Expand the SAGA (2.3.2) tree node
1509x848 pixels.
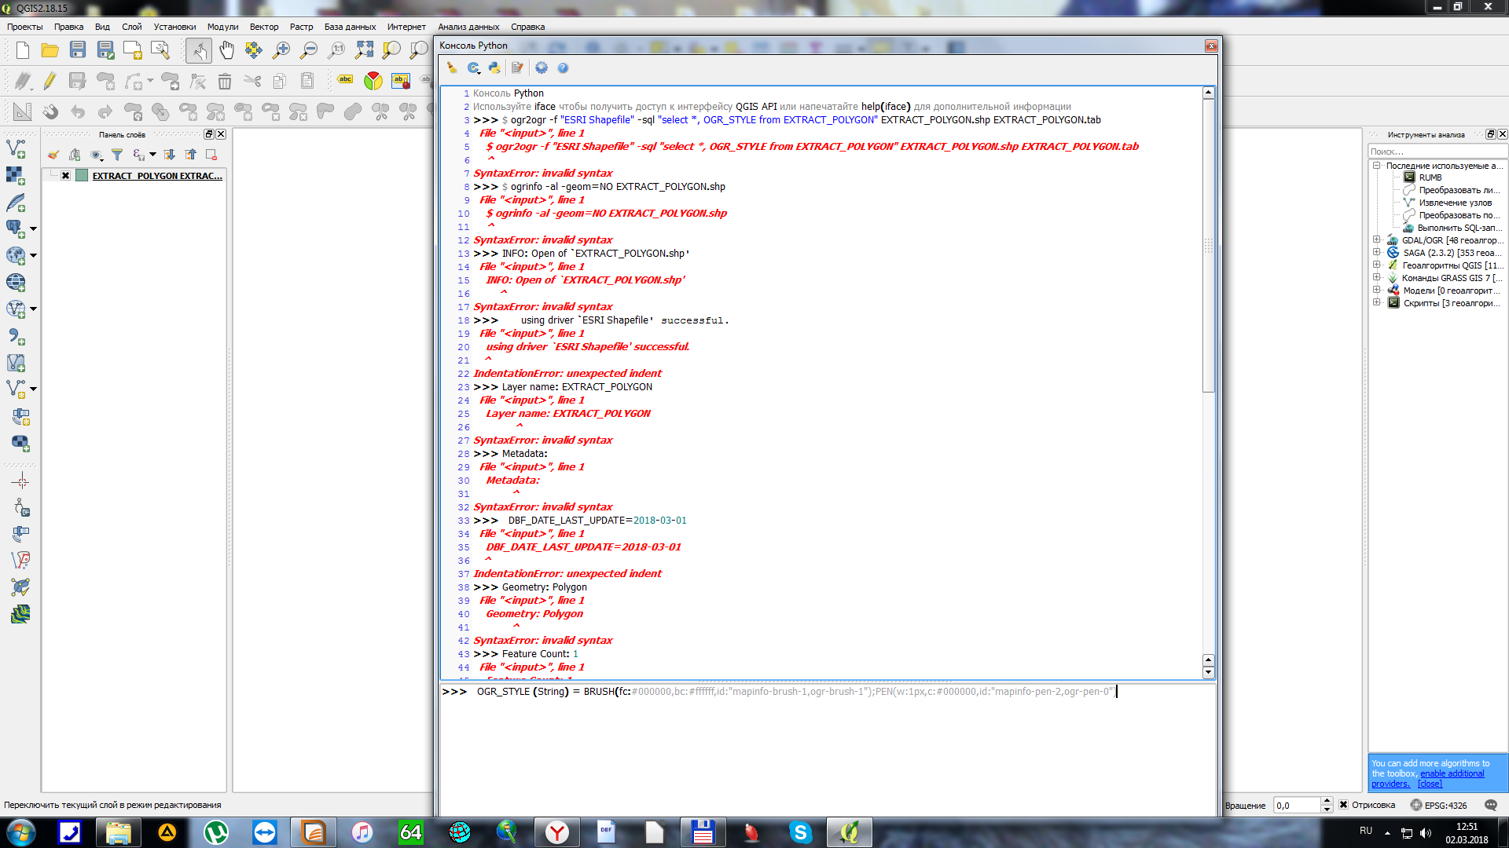(x=1377, y=253)
